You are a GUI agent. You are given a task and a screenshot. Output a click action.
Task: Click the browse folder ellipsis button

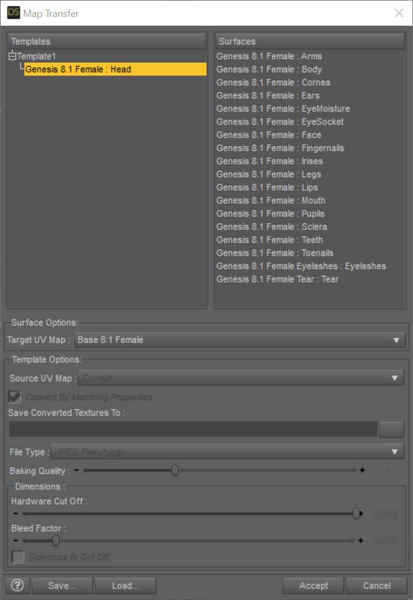392,430
